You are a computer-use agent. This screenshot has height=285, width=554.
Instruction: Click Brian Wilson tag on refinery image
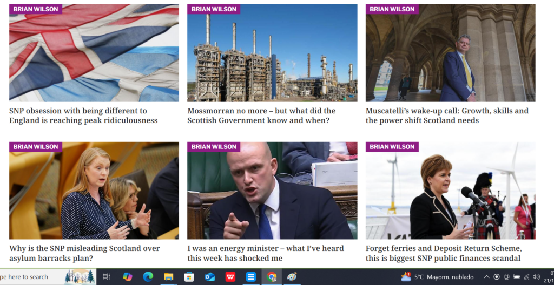point(214,9)
